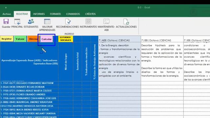Click the 'De la Energía, describir' description cell
This screenshot has width=210, height=118.
(x=119, y=62)
